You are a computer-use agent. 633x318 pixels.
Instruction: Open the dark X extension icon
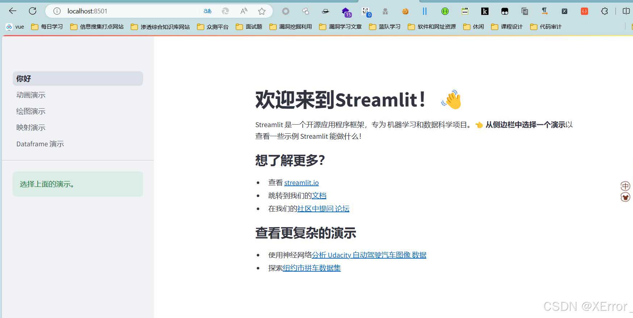pos(564,11)
